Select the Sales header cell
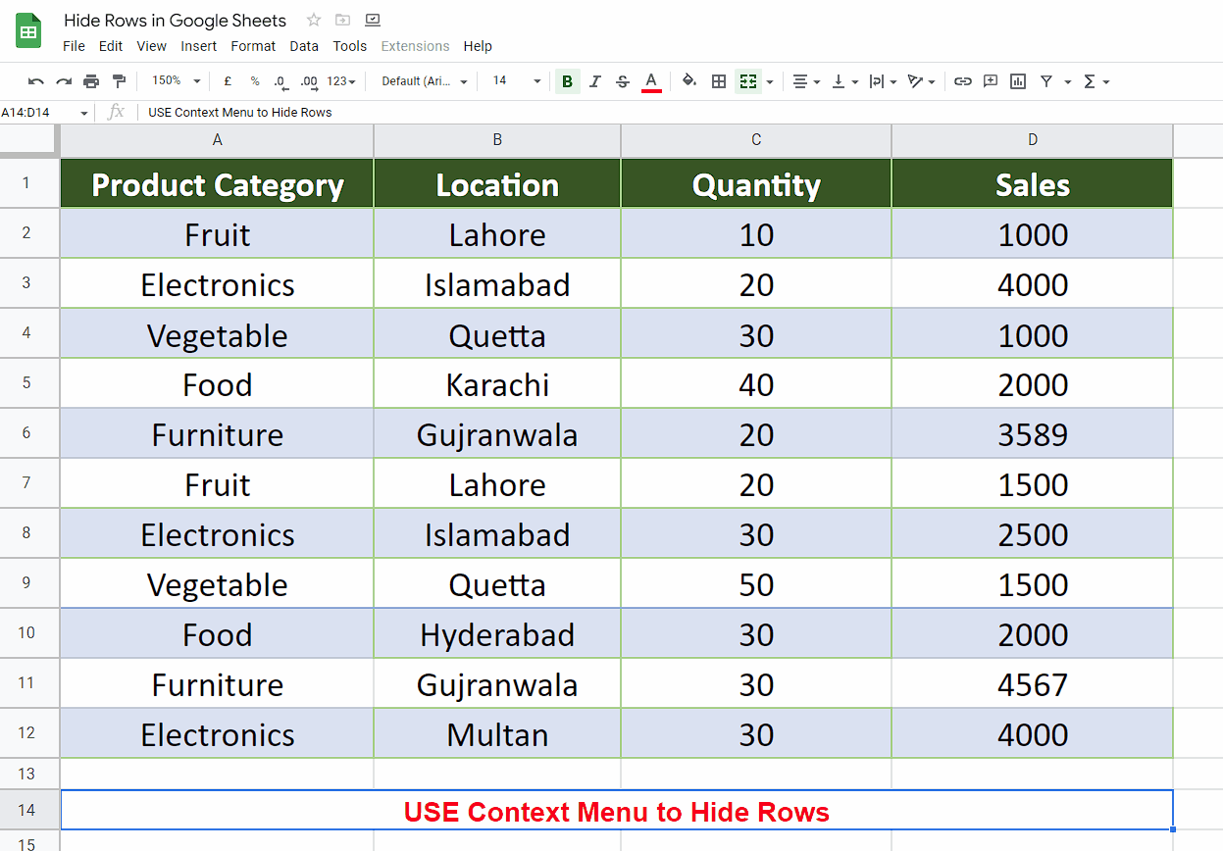Image resolution: width=1223 pixels, height=851 pixels. tap(1033, 183)
